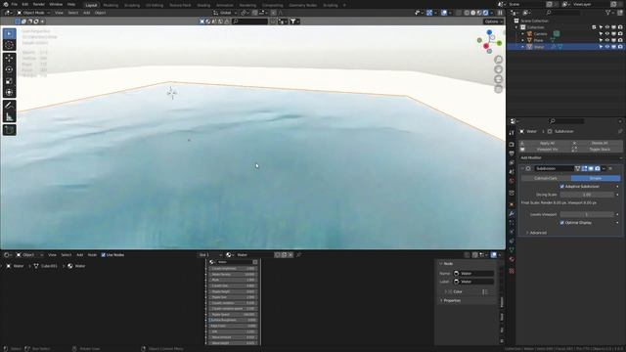Screen dimensions: 626x352
Task: Switch perspective/orthographic with grid icon
Action: 498,89
